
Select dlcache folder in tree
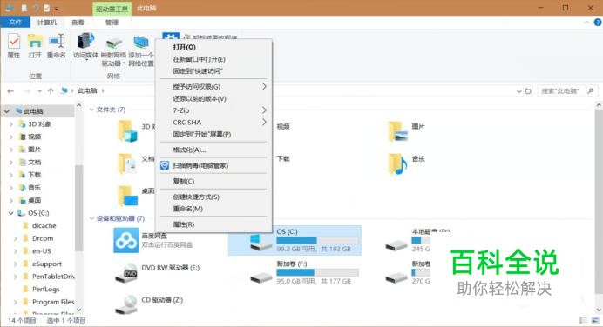(x=44, y=225)
